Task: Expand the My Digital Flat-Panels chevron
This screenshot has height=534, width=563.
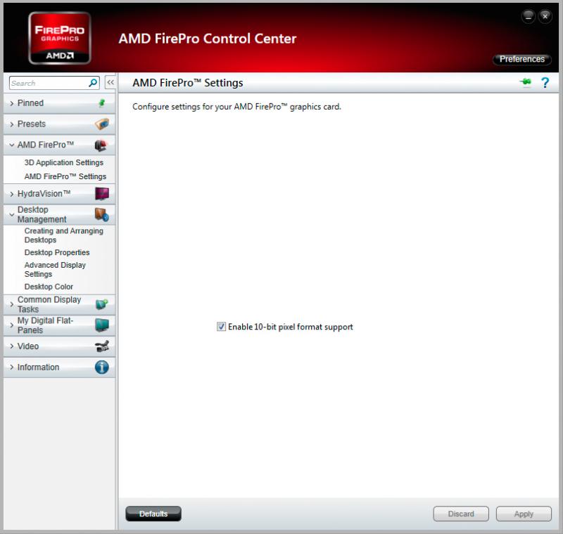Action: (12, 325)
